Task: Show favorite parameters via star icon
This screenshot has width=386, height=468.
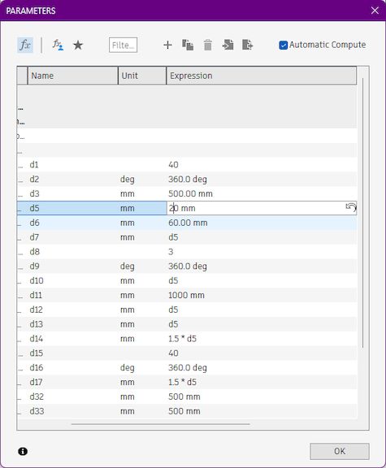Action: coord(78,45)
